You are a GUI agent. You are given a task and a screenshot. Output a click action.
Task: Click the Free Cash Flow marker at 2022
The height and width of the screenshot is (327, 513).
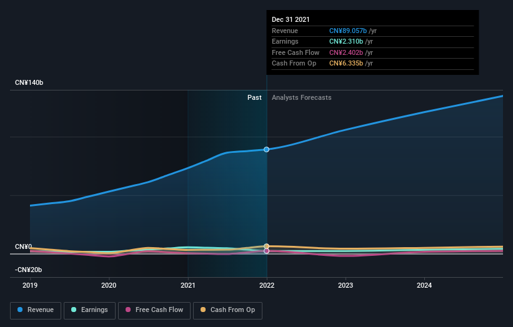point(267,251)
